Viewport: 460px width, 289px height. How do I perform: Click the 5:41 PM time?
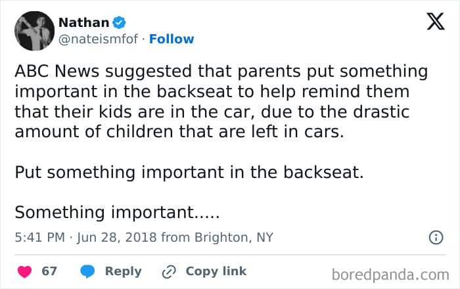tap(39, 238)
